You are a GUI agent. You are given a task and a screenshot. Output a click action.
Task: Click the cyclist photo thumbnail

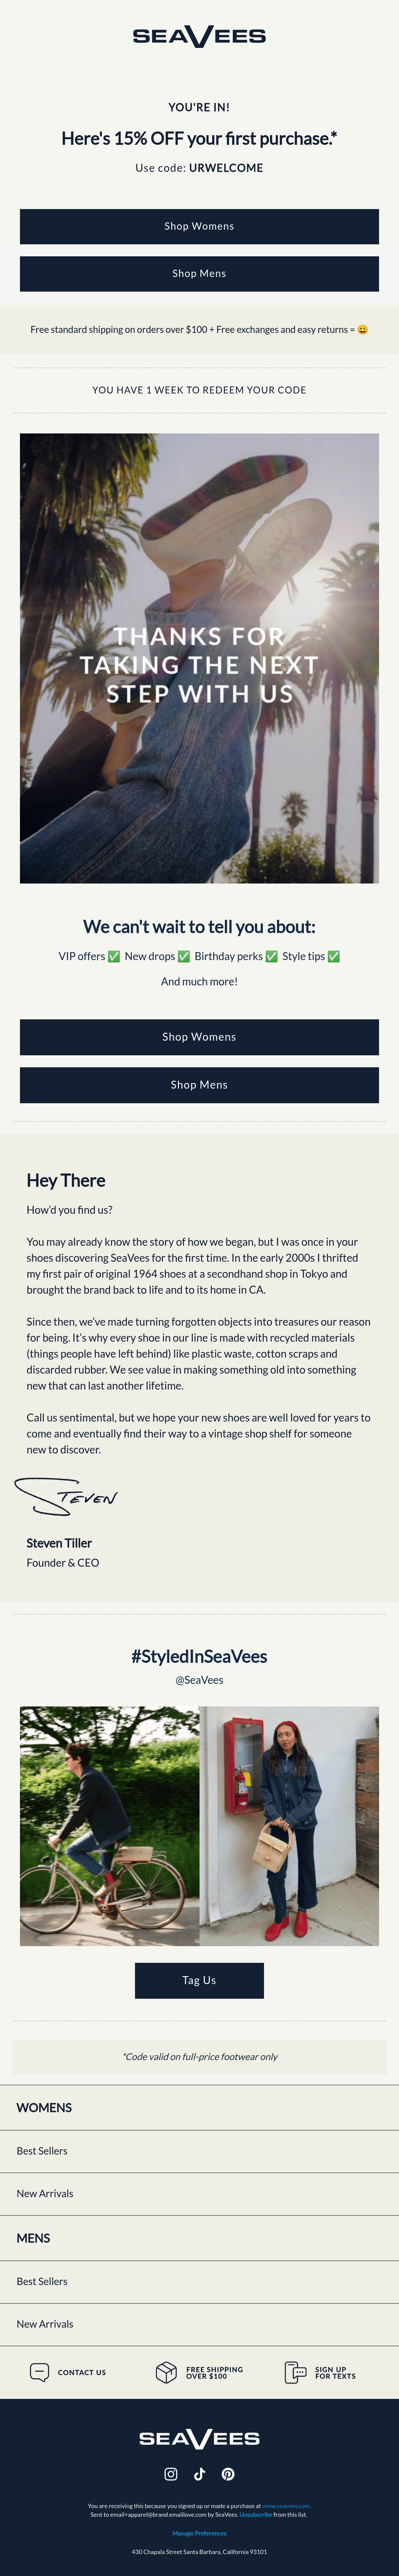109,1826
